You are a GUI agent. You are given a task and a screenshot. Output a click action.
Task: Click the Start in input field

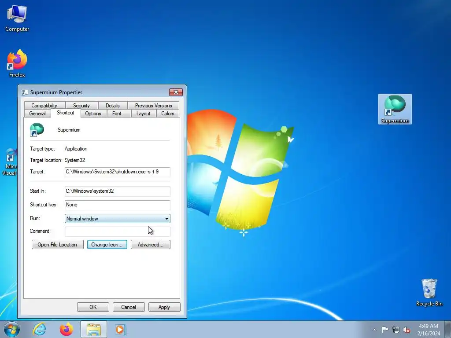[117, 191]
